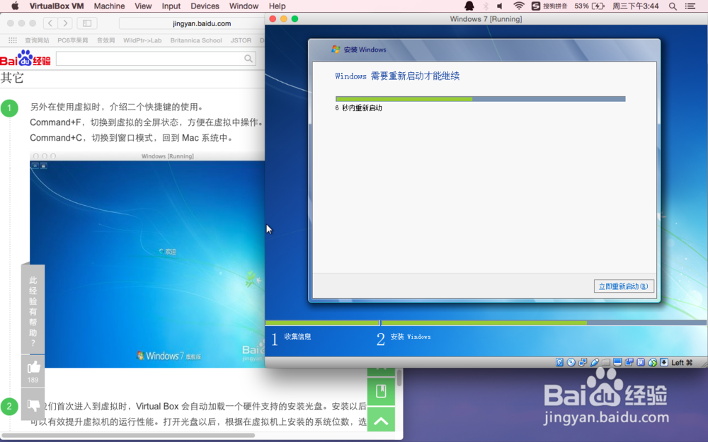Click the vertical scrollbar beside the green buttons

coord(399,378)
